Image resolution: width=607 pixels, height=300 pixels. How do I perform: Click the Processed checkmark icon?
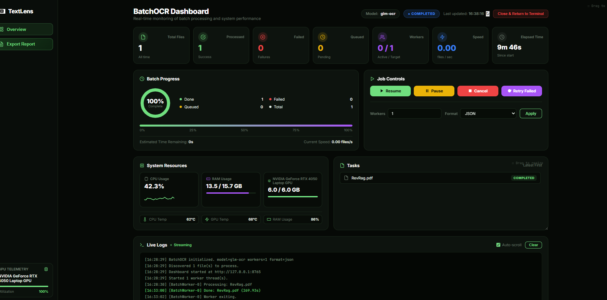[203, 37]
